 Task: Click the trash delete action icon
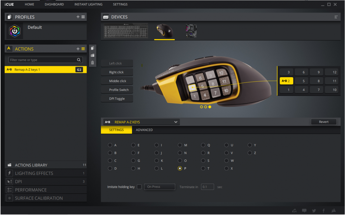93,62
